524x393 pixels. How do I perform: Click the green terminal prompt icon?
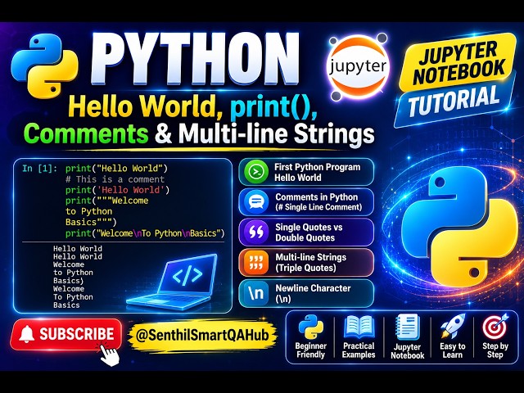(x=256, y=172)
